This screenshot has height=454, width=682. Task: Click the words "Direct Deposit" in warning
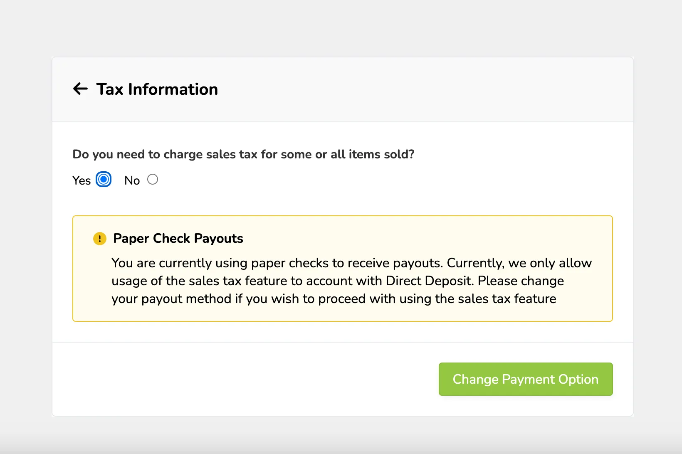(429, 281)
